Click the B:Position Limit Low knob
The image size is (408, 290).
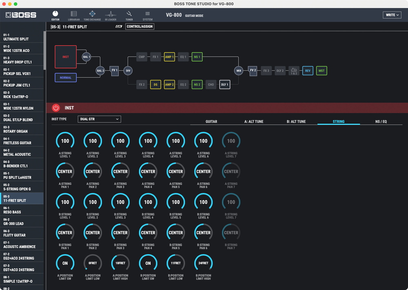coord(175,263)
